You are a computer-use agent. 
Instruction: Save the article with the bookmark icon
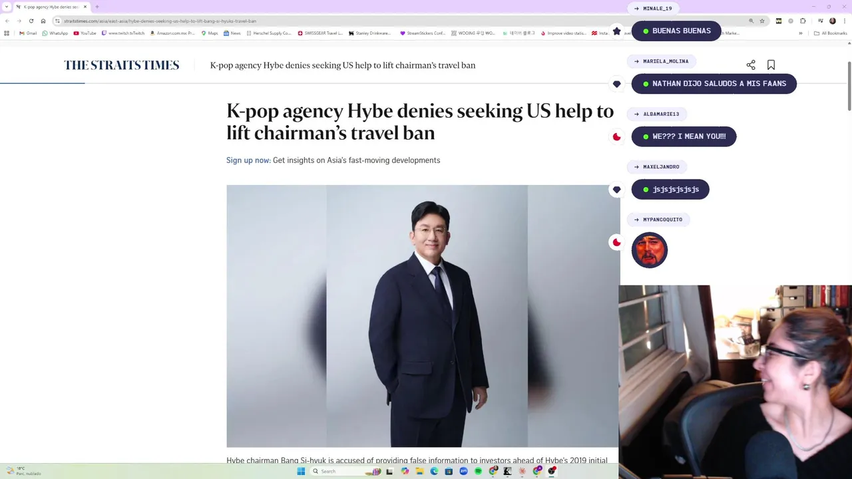pos(771,65)
